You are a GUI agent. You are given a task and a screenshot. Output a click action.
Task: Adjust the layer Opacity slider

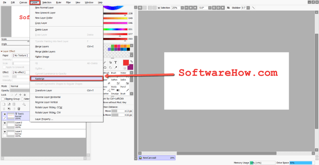pyautogui.click(x=20, y=90)
